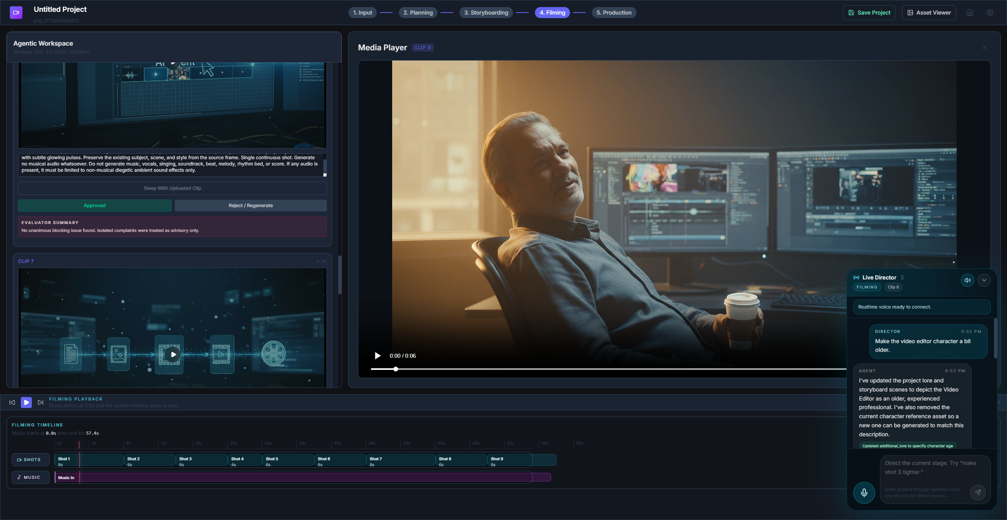Click the home icon in header
This screenshot has height=520, width=1007.
(969, 13)
